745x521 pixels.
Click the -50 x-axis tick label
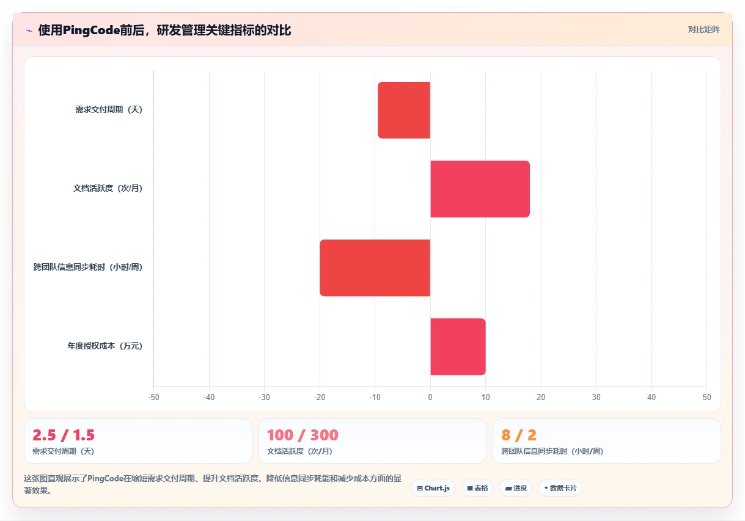pos(153,397)
